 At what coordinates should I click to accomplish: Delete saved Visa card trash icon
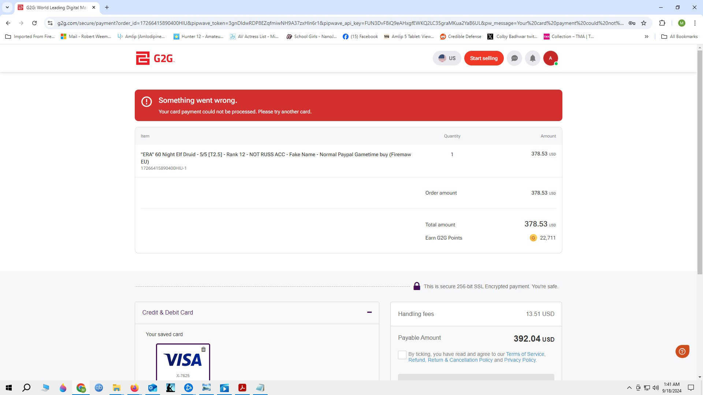coord(204,349)
